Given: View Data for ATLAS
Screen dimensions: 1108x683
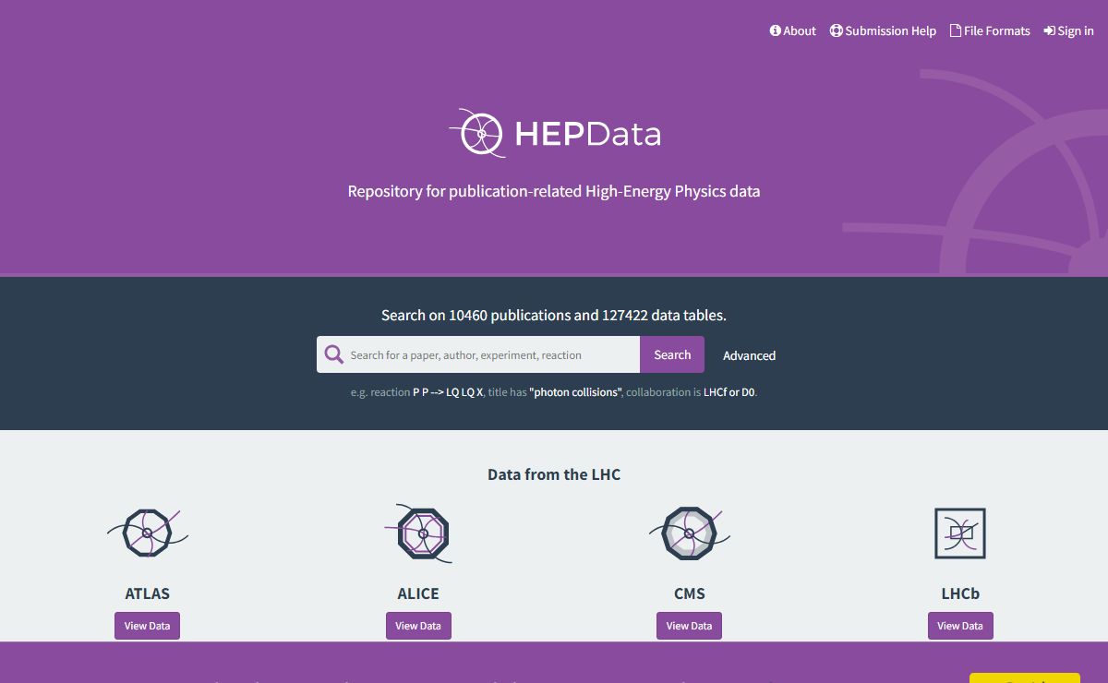Looking at the screenshot, I should tap(147, 626).
